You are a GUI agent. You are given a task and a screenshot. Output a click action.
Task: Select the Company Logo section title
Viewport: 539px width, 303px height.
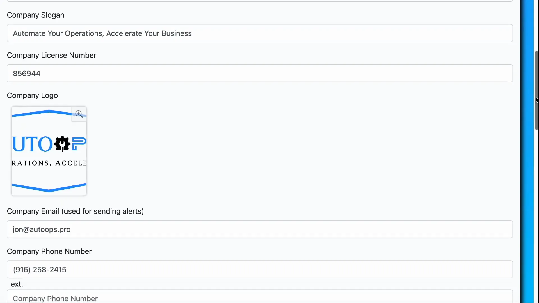(32, 95)
